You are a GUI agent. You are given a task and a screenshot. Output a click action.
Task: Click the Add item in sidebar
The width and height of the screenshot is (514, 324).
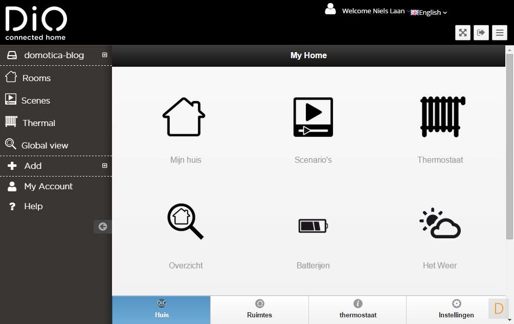click(33, 166)
